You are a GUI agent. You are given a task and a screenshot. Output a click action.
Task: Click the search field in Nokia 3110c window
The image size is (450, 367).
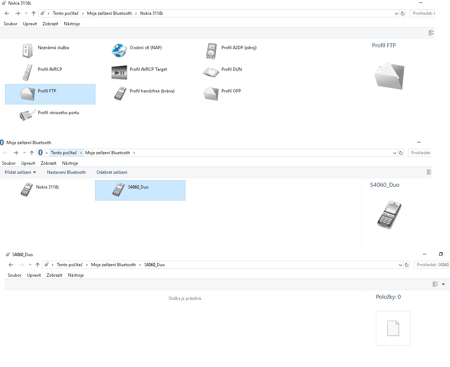[422, 13]
